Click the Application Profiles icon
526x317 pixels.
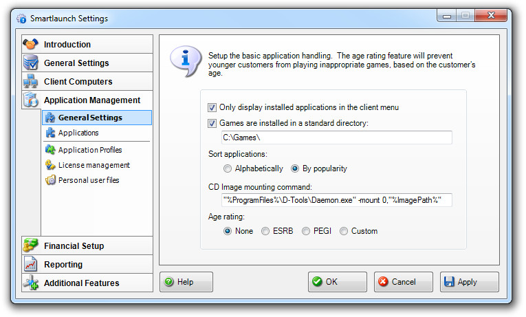pyautogui.click(x=50, y=150)
